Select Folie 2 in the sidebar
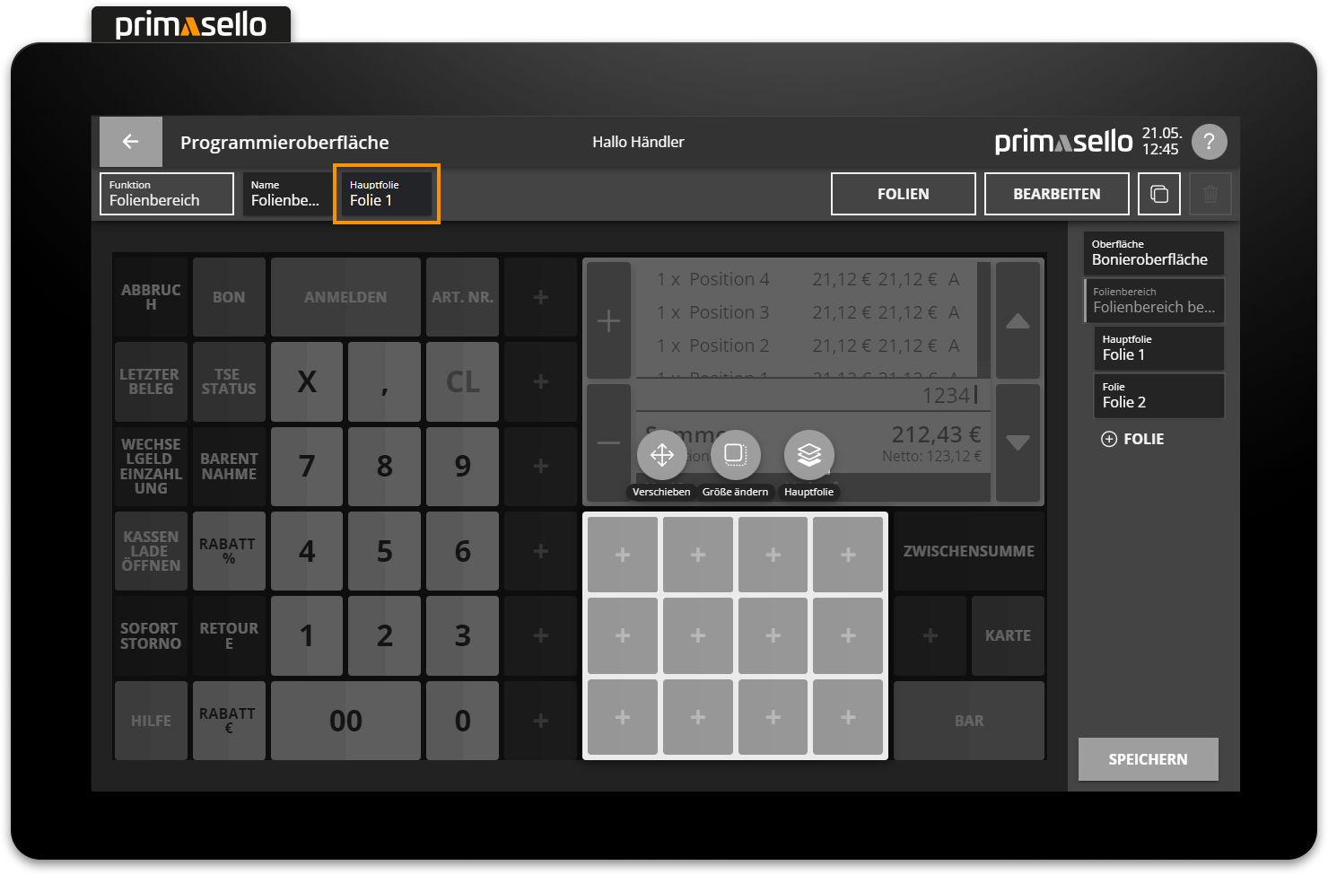The width and height of the screenshot is (1328, 875). point(1158,396)
